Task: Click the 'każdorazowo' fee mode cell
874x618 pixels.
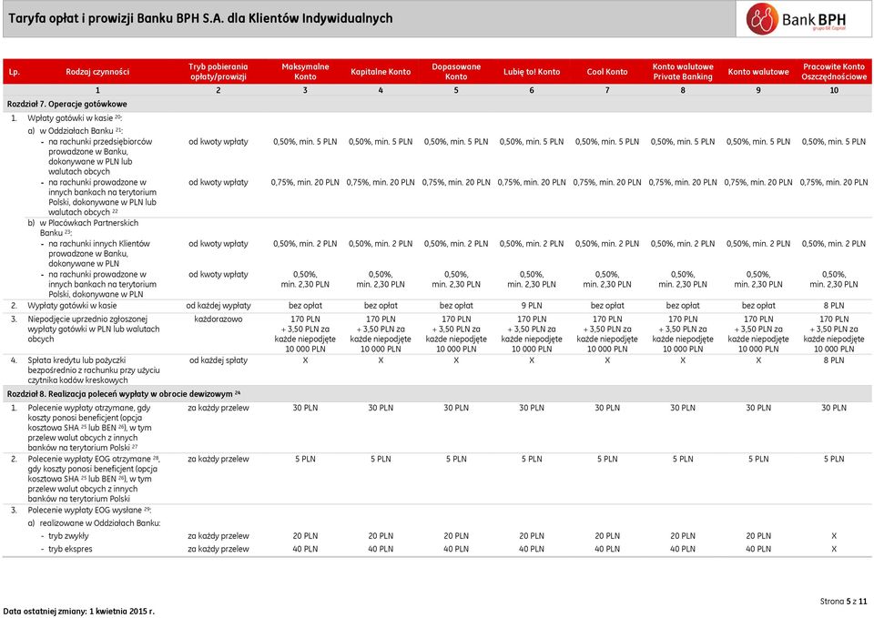Action: (218, 319)
